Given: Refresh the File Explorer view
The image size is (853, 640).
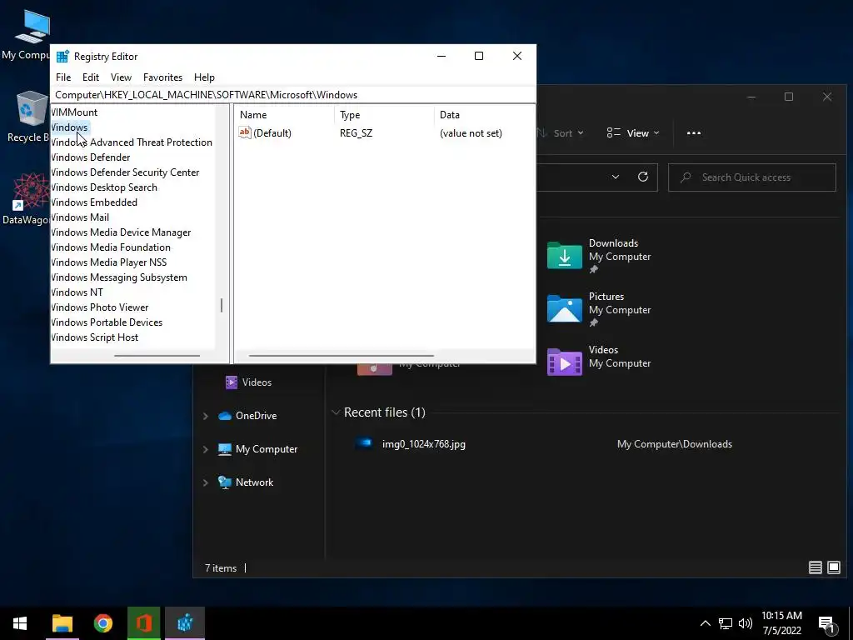Looking at the screenshot, I should [643, 177].
